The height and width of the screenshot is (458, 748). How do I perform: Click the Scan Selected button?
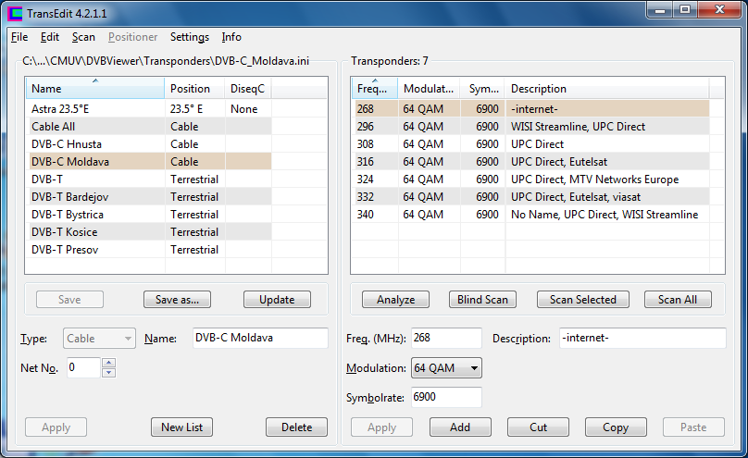click(583, 299)
